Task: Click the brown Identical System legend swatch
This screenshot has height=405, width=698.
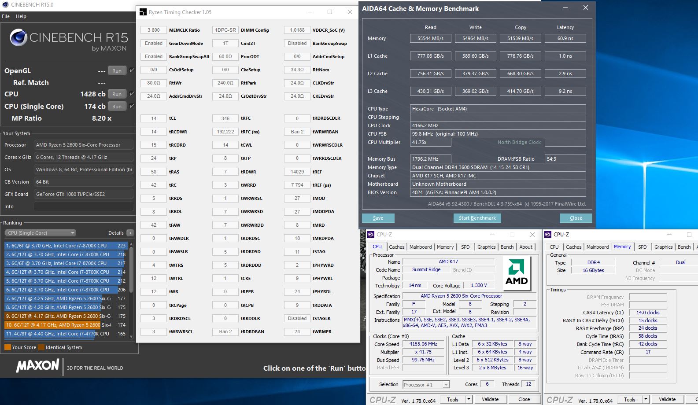Action: click(41, 347)
